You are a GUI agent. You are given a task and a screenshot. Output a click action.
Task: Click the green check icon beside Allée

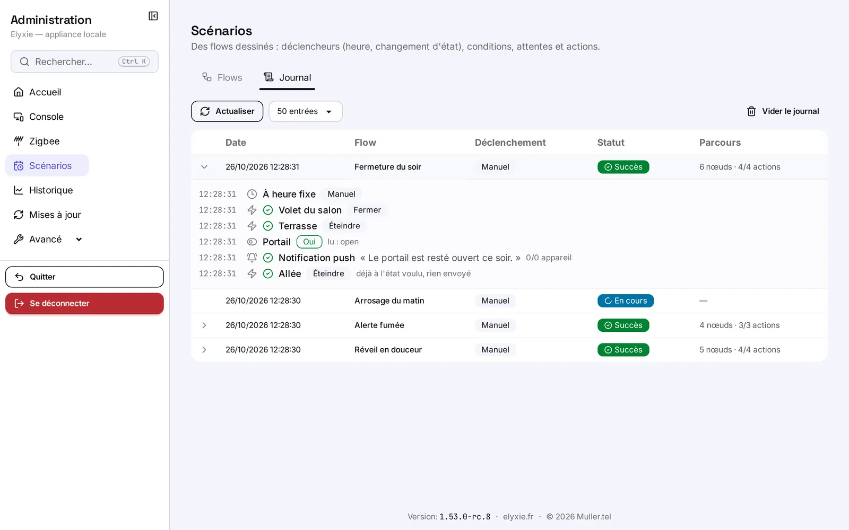click(268, 273)
